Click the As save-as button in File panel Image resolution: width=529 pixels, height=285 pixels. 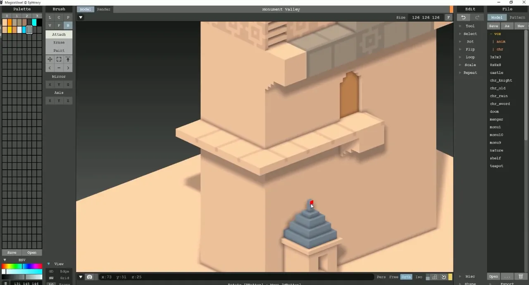(x=507, y=26)
